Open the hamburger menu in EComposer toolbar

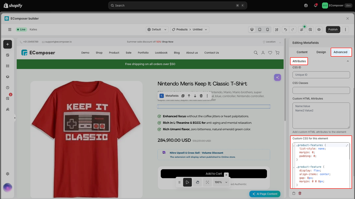point(9,29)
